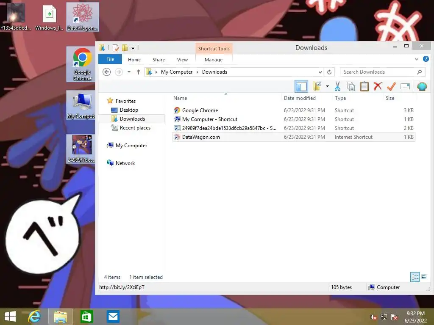Open the Windows Store taskbar icon
The height and width of the screenshot is (325, 434).
click(86, 317)
